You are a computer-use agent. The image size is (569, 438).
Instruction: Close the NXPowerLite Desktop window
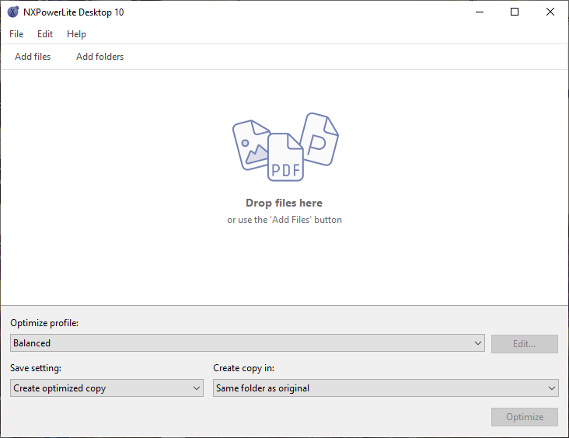point(550,12)
